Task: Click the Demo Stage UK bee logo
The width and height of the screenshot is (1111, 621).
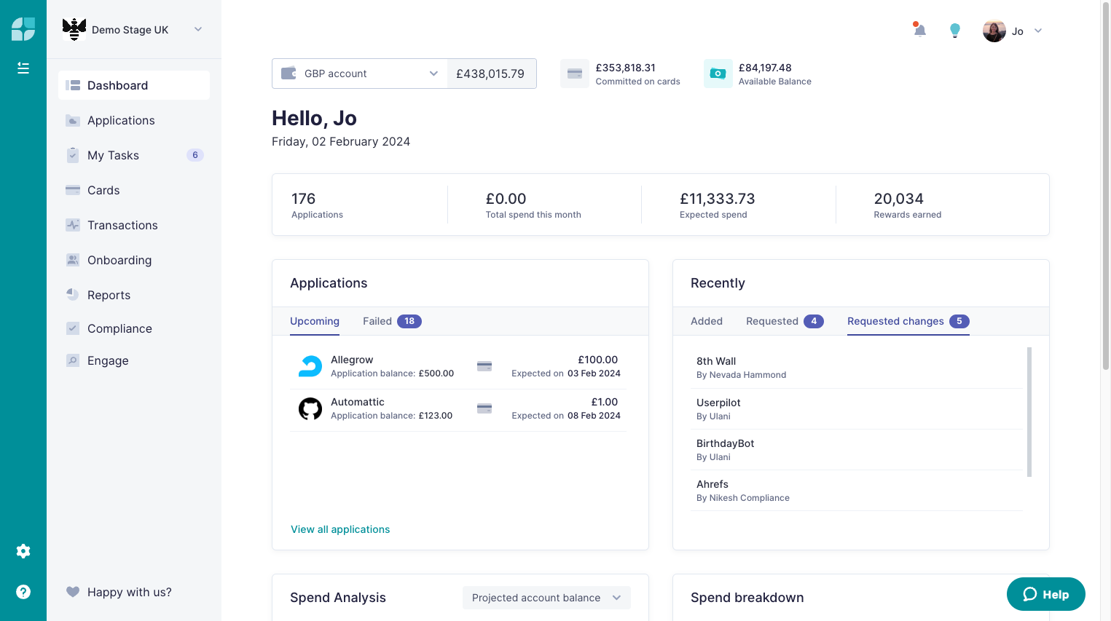Action: click(x=74, y=29)
